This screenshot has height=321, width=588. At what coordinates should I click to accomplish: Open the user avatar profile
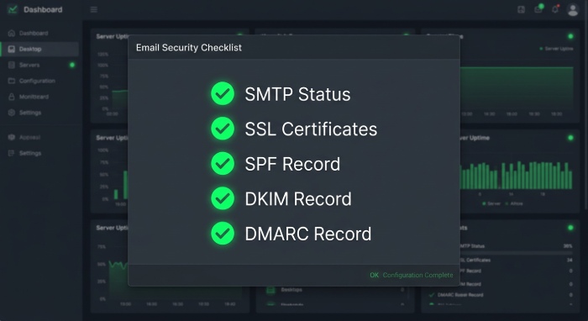click(573, 10)
